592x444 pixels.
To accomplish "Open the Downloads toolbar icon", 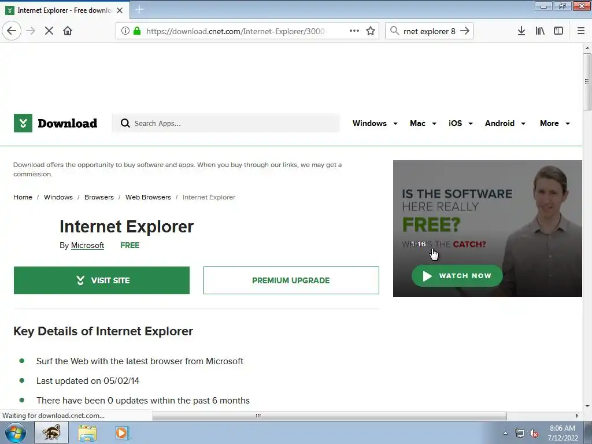I will coord(521,31).
